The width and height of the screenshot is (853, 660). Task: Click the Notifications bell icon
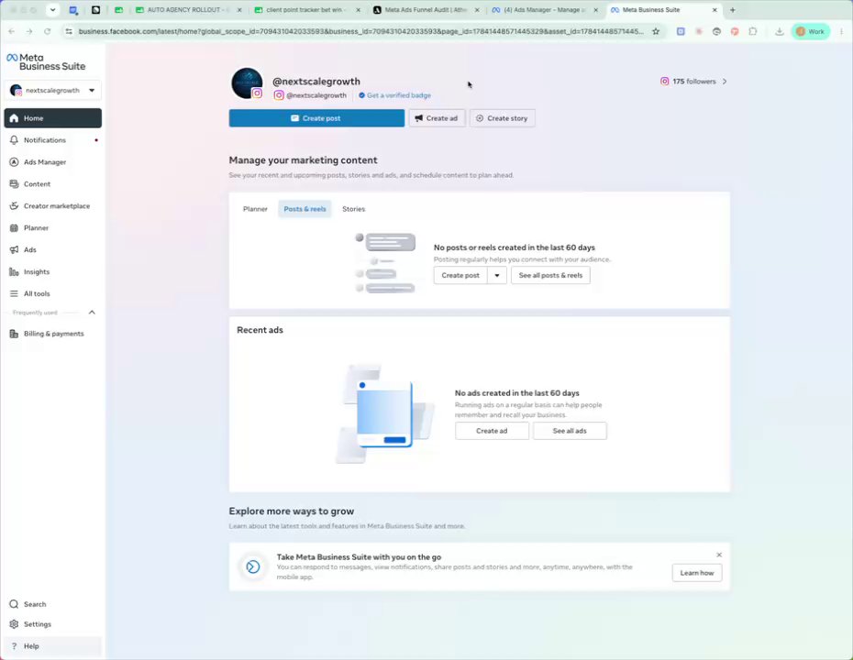pos(14,140)
